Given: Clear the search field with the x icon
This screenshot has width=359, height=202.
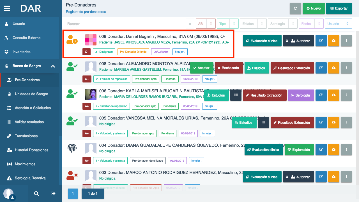Looking at the screenshot, I should [190, 24].
